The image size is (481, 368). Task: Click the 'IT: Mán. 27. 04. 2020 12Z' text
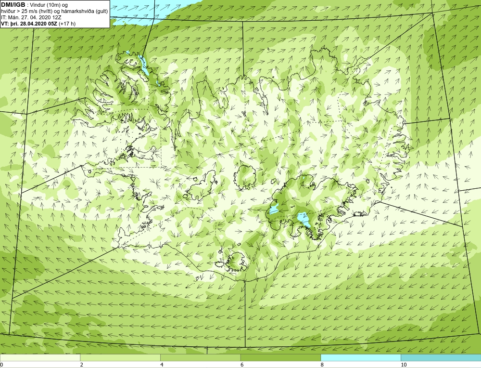pyautogui.click(x=31, y=17)
